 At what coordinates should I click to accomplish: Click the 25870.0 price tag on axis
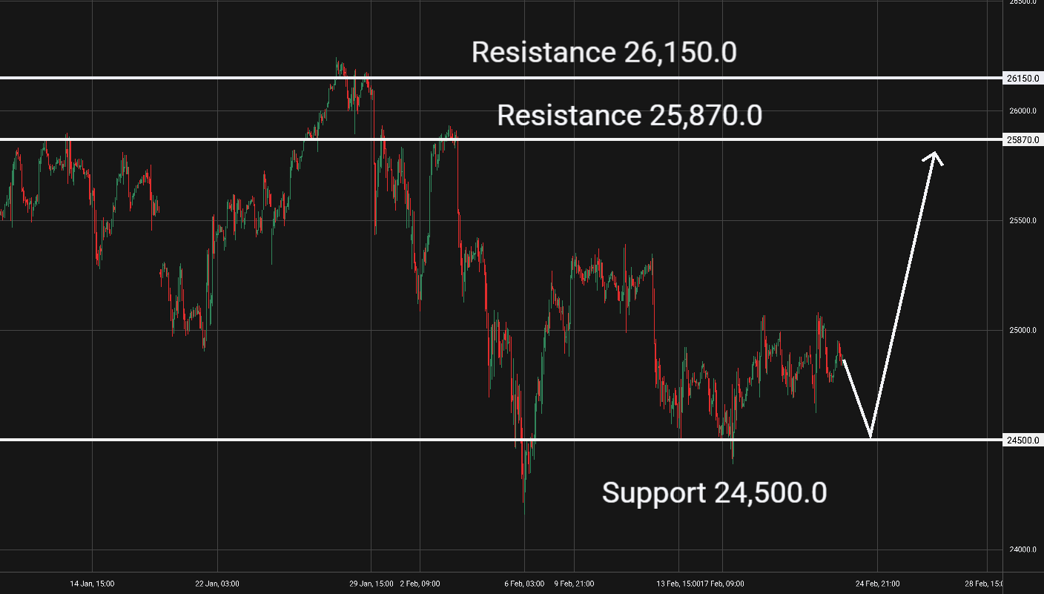1024,139
